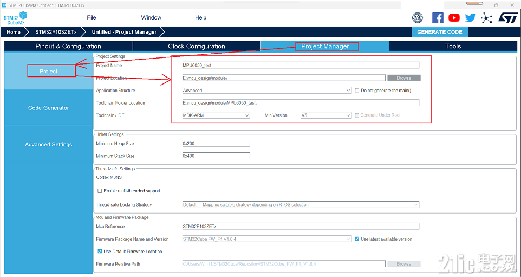Open the Toolchain / IDE dropdown
The image size is (521, 277).
tap(216, 115)
